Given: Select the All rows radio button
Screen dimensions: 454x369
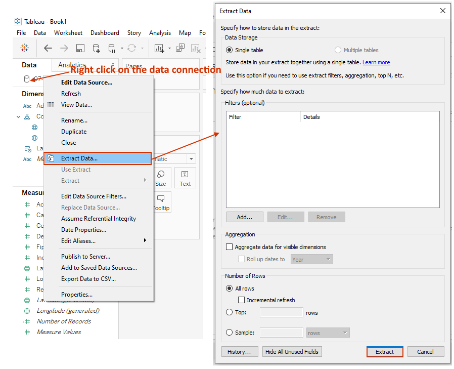Looking at the screenshot, I should (x=229, y=288).
